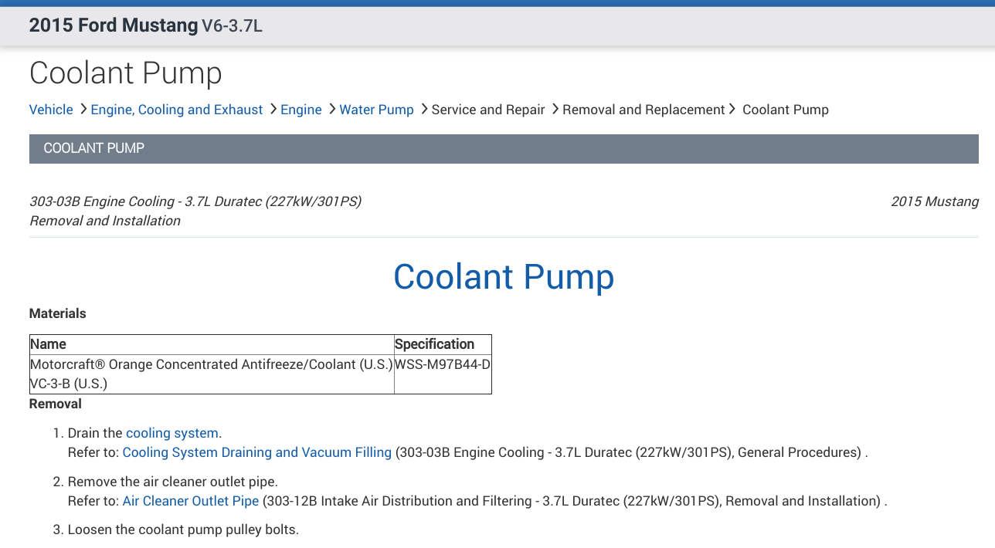Select the Service and Repair breadcrumb
This screenshot has height=548, width=995.
[x=488, y=110]
